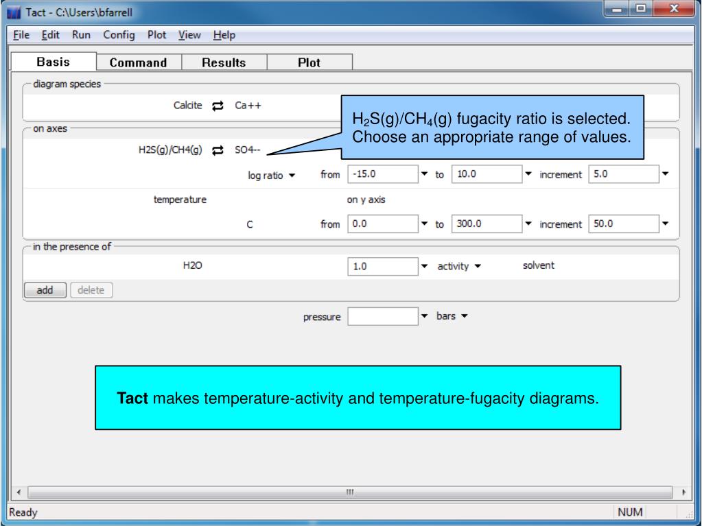Screen dimensions: 702x526
Task: Open the Plot menu in menu bar
Action: click(x=156, y=35)
